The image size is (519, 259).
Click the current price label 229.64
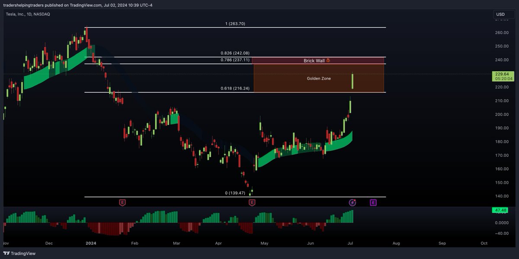tap(504, 74)
